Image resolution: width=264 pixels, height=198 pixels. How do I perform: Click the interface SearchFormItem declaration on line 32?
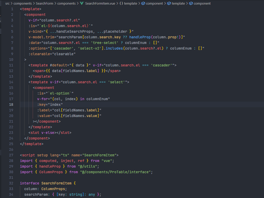[46, 183]
